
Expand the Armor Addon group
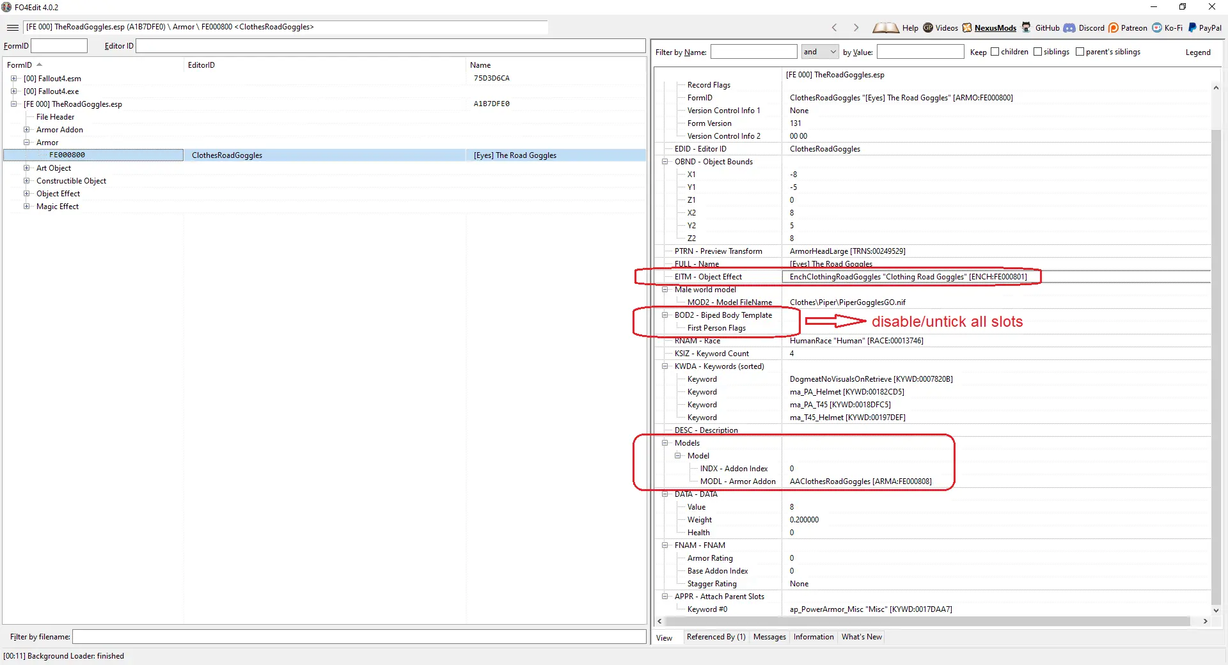coord(26,130)
